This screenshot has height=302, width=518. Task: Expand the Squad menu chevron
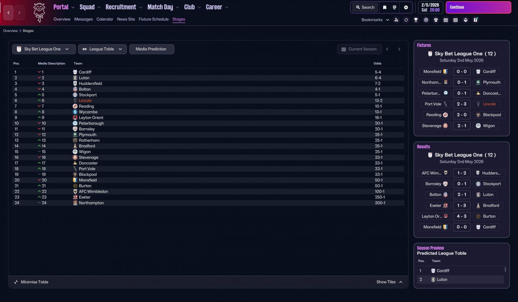99,7
